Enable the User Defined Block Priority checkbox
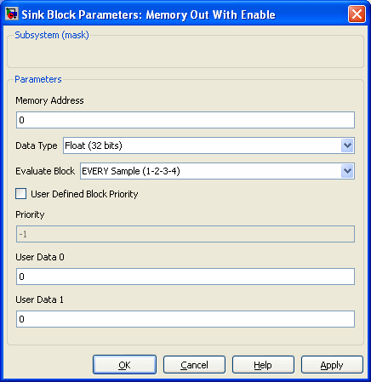The image size is (371, 382). click(x=21, y=194)
